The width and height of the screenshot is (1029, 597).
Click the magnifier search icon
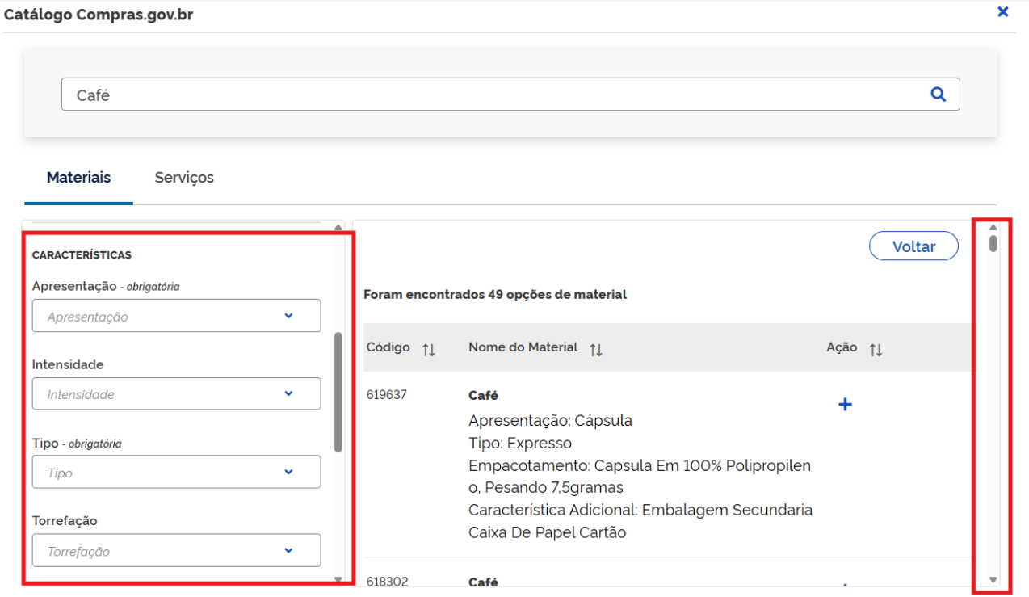[x=938, y=95]
